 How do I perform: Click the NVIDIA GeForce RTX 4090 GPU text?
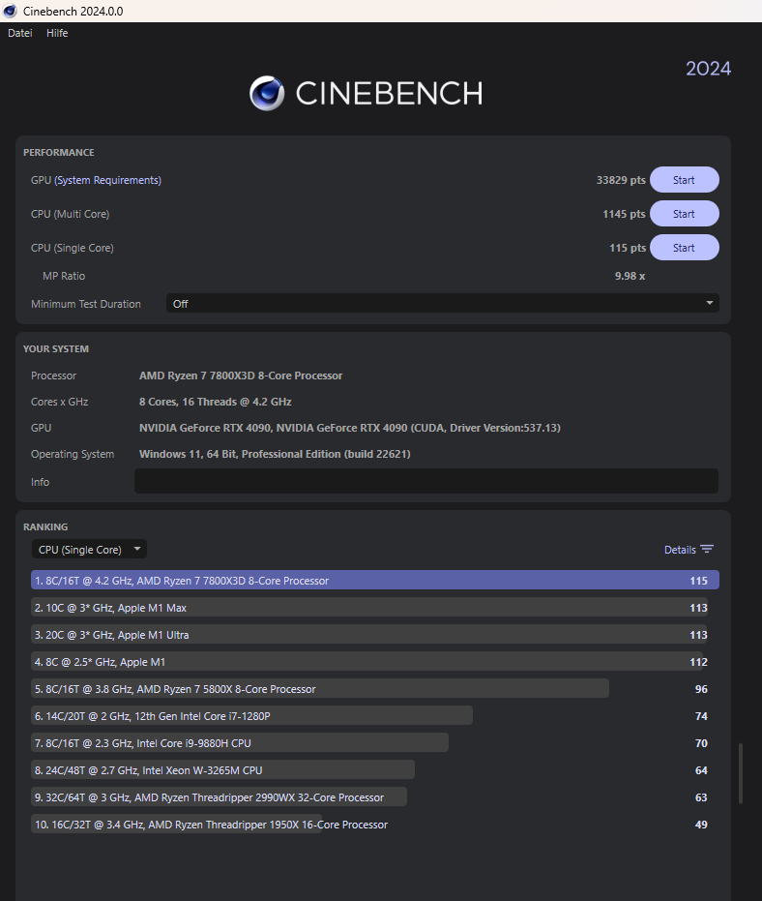click(x=350, y=428)
